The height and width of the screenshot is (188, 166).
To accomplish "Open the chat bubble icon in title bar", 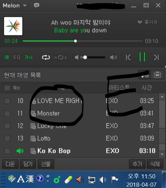I will (x=37, y=6).
